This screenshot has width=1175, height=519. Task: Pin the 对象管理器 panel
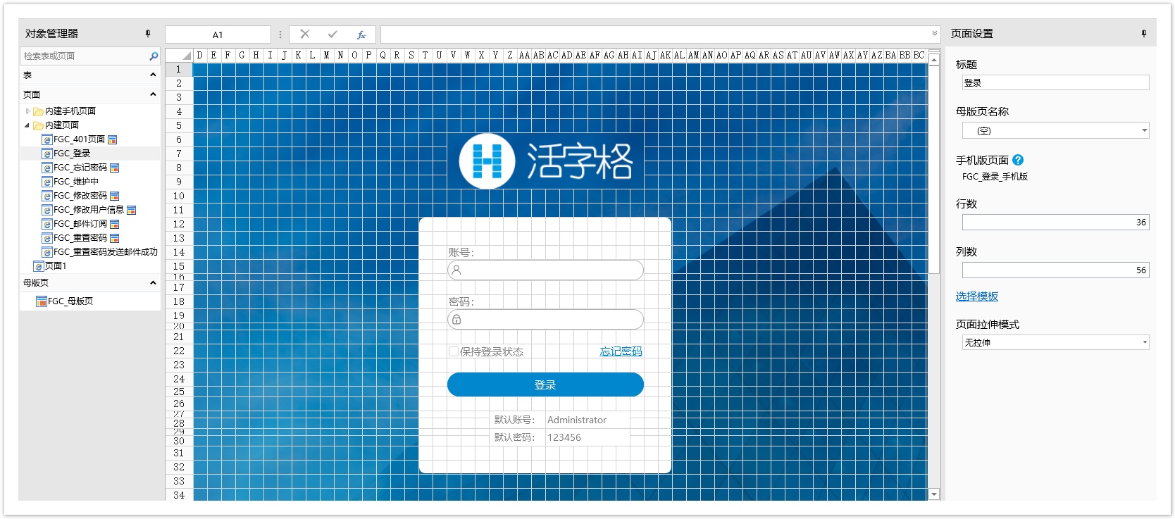click(x=148, y=34)
